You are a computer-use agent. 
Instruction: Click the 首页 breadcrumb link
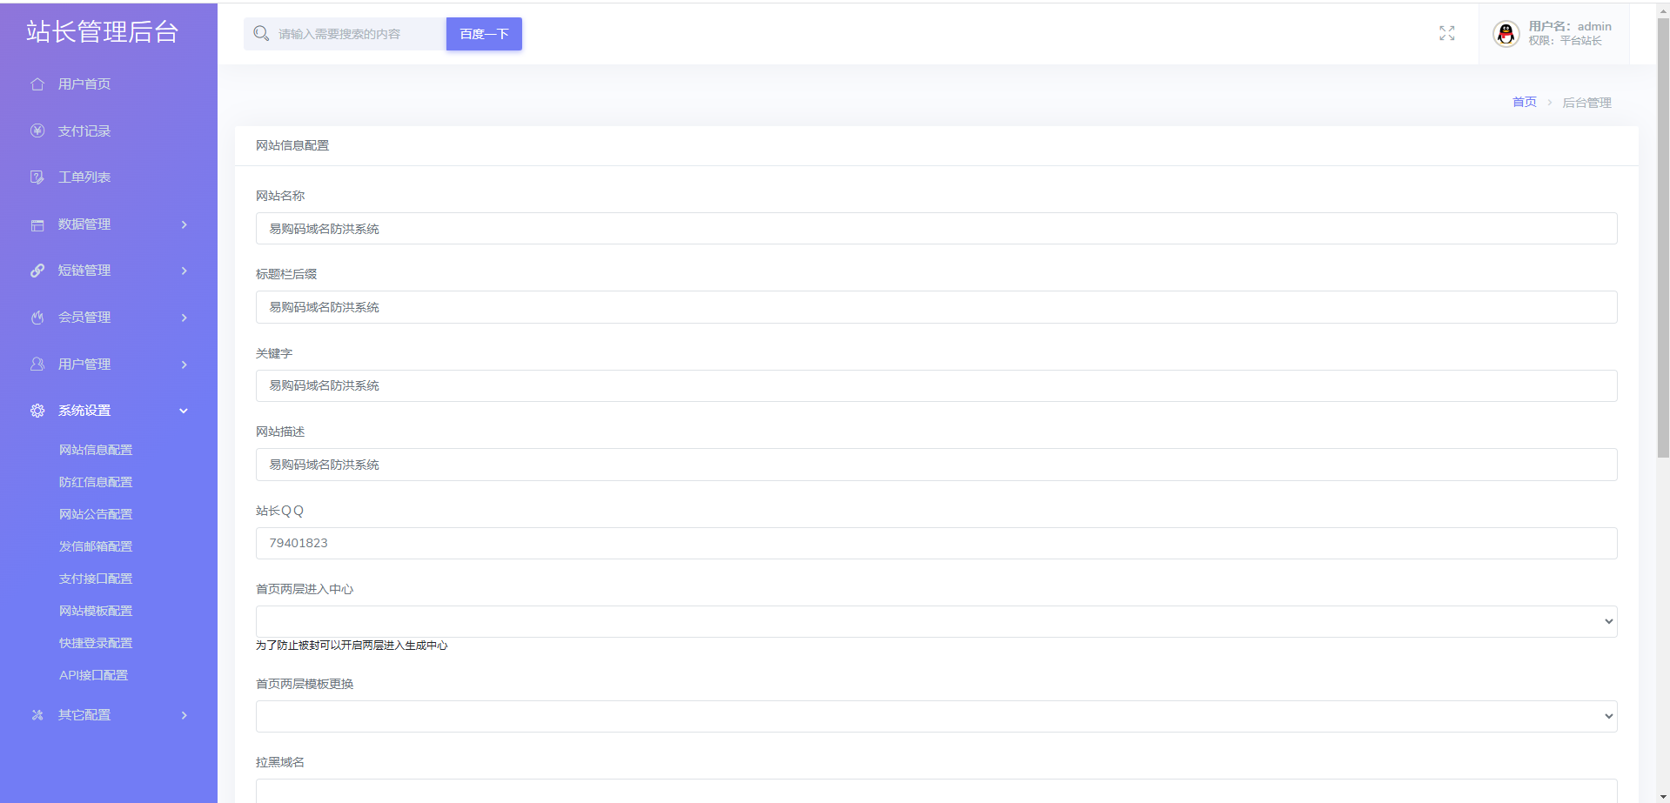click(x=1524, y=103)
